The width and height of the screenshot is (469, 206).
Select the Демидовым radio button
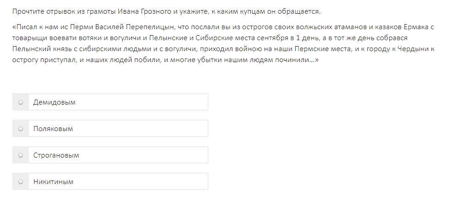coord(21,102)
